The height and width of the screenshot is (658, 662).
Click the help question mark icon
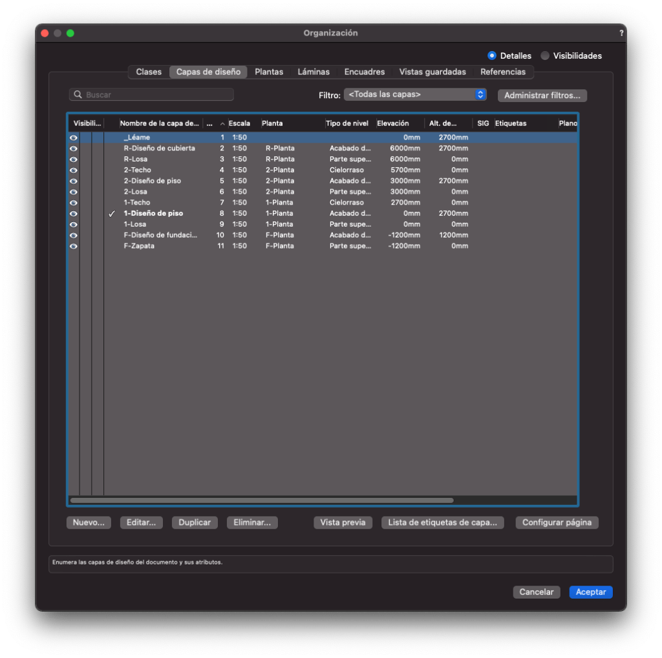pyautogui.click(x=621, y=33)
